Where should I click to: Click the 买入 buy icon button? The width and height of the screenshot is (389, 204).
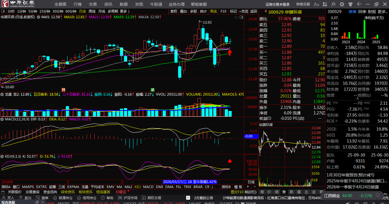click(8, 198)
